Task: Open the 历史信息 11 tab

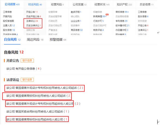Action: (147, 4)
